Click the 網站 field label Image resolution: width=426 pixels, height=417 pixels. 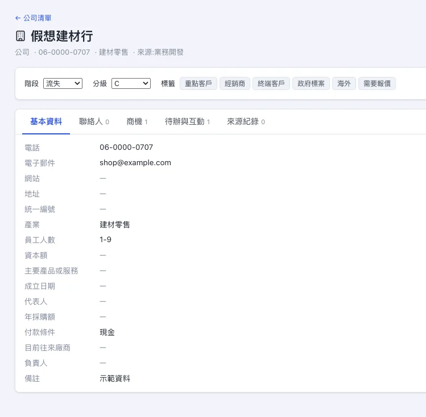point(32,178)
